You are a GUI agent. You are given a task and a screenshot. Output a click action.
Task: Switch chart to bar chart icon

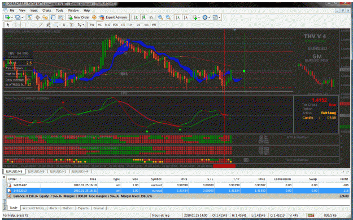coord(136,17)
